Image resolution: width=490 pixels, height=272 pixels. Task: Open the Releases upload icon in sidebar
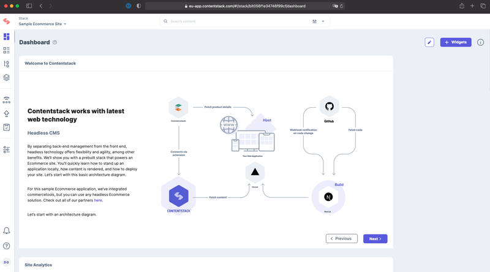pos(7,114)
